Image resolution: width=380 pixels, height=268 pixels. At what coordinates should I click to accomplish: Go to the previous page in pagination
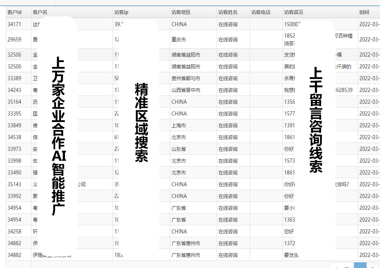342,266
